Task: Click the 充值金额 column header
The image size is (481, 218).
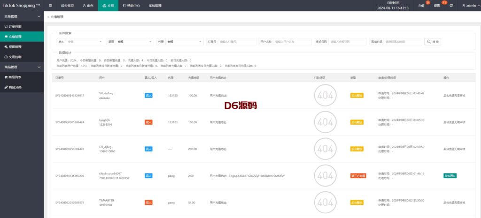Action: pos(194,78)
